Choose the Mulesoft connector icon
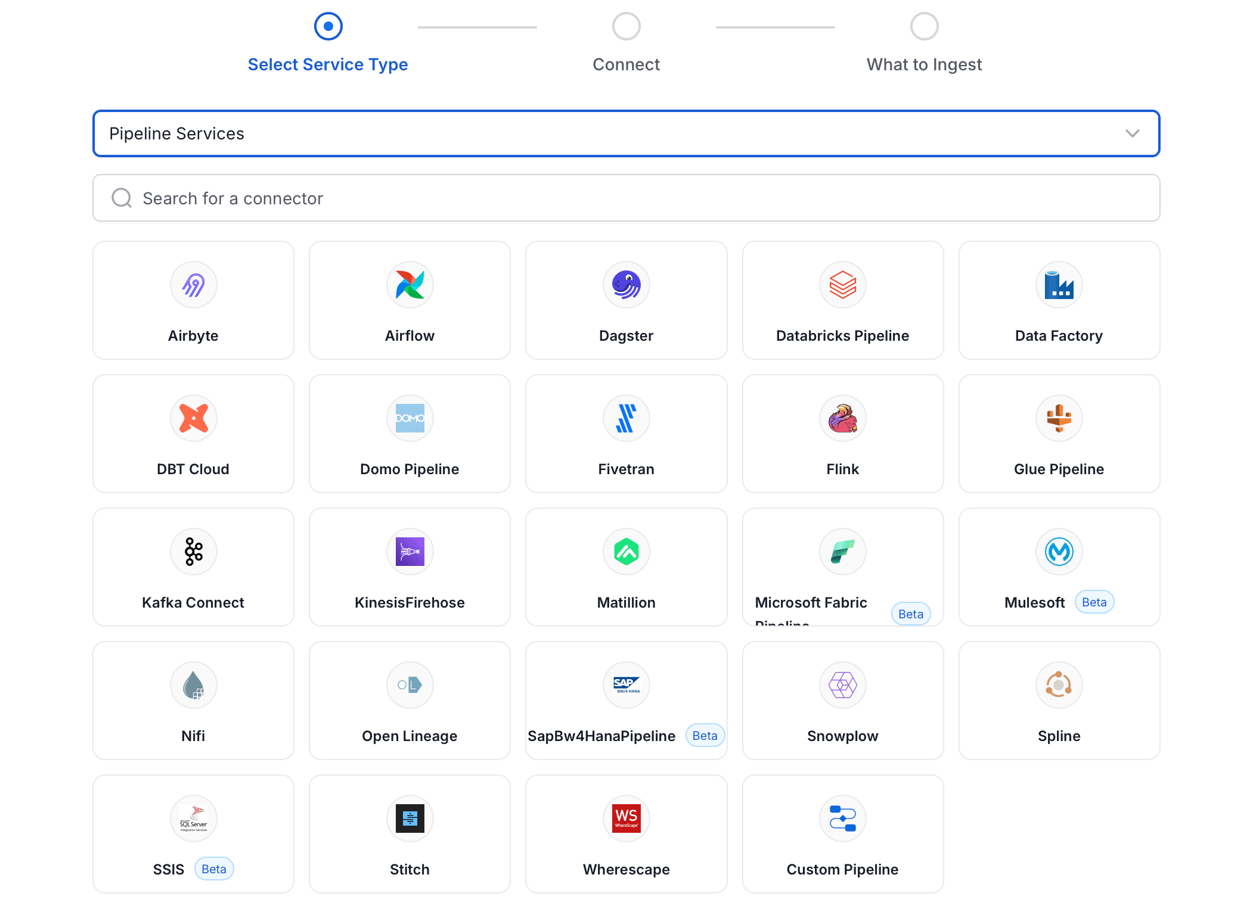1253x915 pixels. click(1059, 552)
